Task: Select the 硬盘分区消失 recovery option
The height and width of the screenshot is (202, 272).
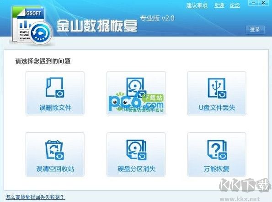Action: click(136, 155)
